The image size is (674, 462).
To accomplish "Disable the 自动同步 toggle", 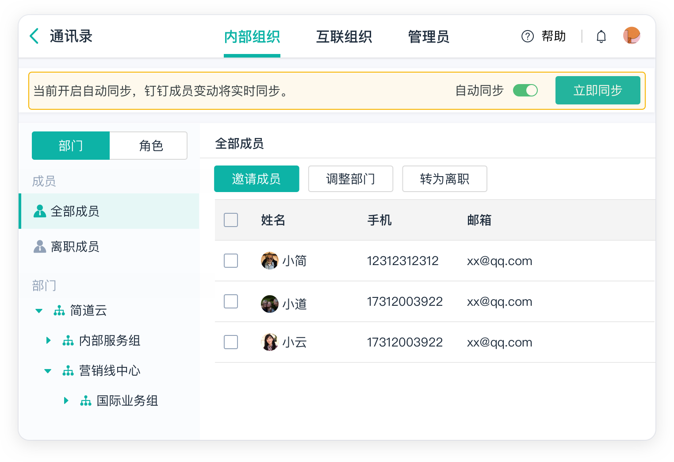I will click(525, 90).
